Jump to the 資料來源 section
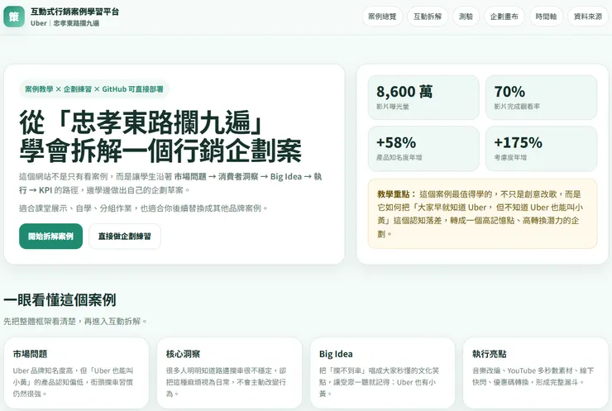Viewport: 612px width, 411px height. pyautogui.click(x=588, y=17)
